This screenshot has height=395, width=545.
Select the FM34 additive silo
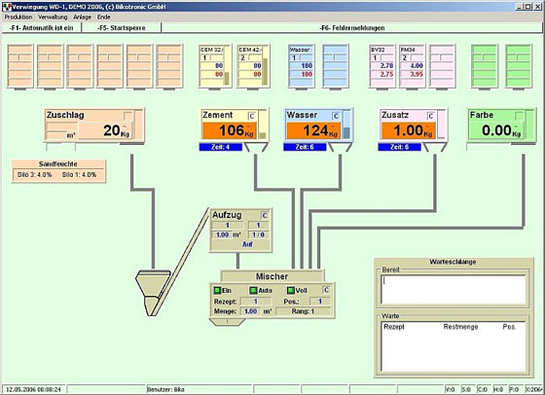[x=412, y=66]
